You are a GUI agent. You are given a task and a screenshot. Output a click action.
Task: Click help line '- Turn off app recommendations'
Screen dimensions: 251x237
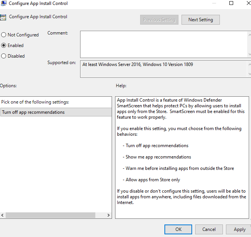(155, 146)
